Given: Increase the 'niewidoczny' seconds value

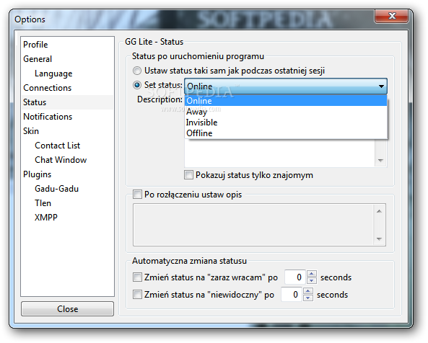Looking at the screenshot, I should tap(308, 291).
